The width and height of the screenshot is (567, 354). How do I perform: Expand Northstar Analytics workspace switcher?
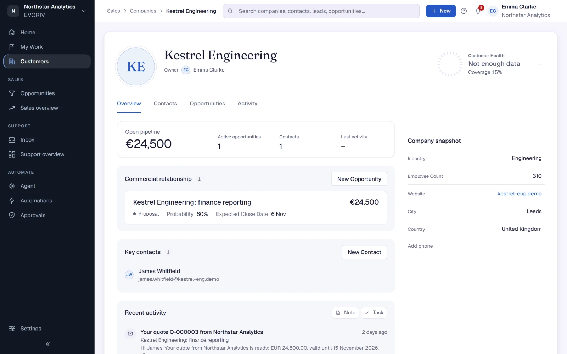[47, 11]
